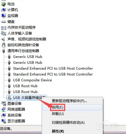This screenshot has width=126, height=134.
Task: Click the camera icon for 图像设备
Action: click(4, 103)
